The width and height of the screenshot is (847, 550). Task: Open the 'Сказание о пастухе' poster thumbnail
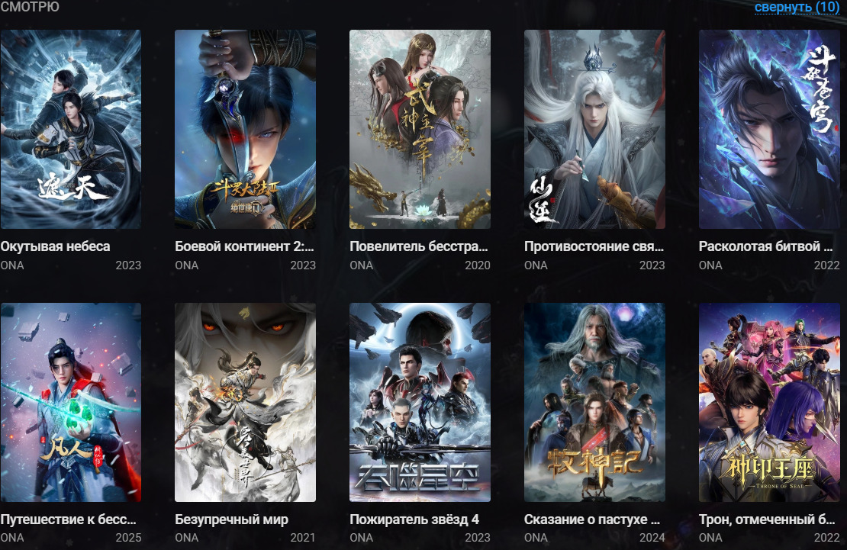tap(594, 402)
